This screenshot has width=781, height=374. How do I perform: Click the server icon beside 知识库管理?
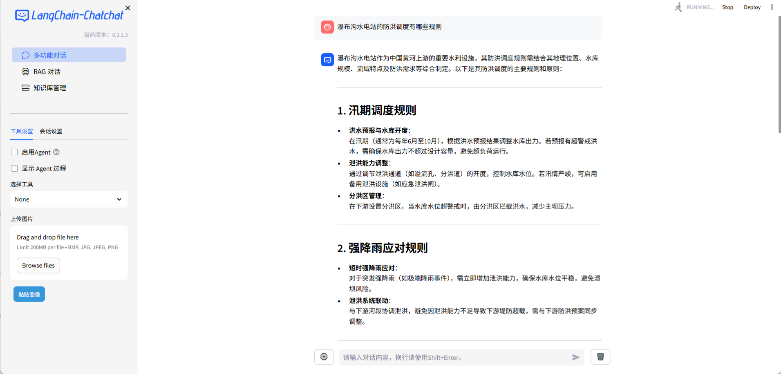click(x=25, y=88)
